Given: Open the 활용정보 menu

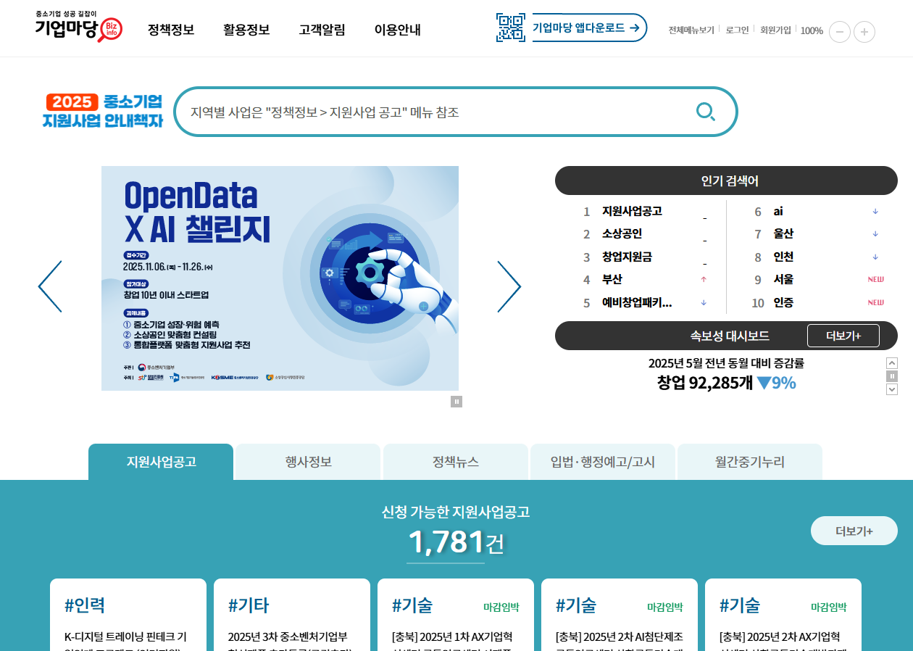Looking at the screenshot, I should (246, 30).
